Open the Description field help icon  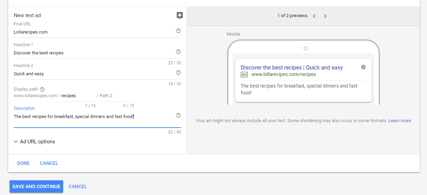point(178,115)
